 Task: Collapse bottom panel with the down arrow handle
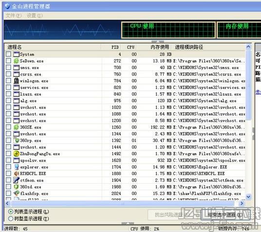(x=128, y=223)
